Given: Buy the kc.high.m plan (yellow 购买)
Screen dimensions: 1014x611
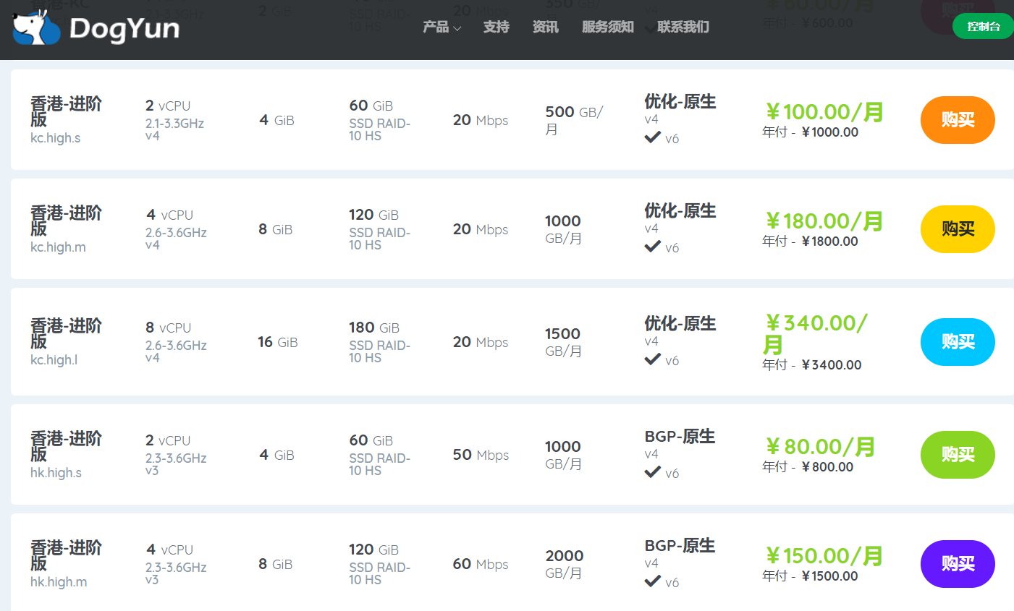Looking at the screenshot, I should coord(958,229).
